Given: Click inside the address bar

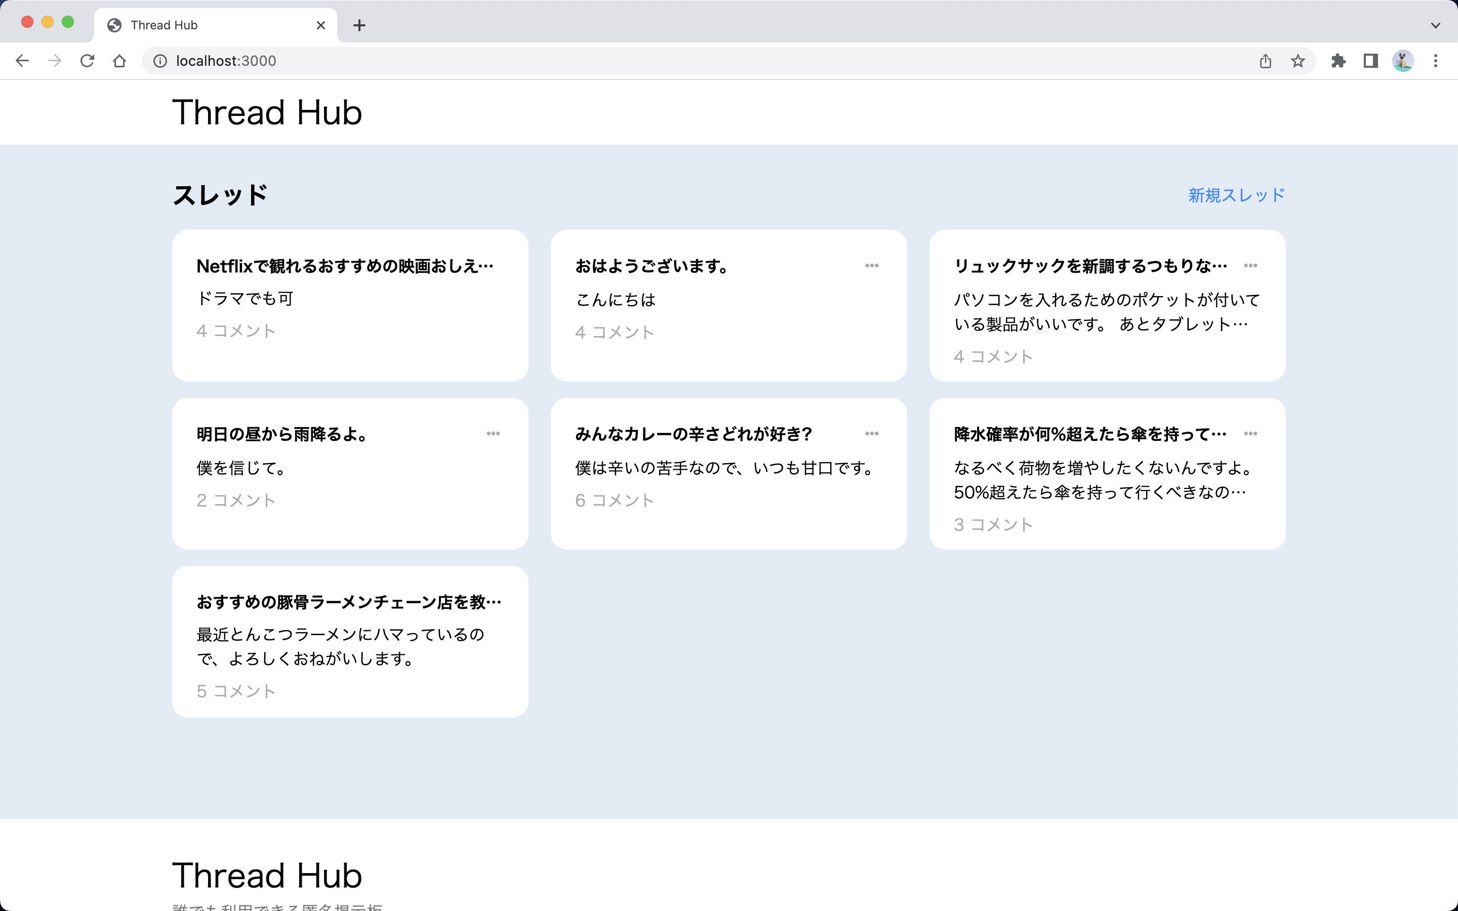Looking at the screenshot, I should (x=422, y=60).
